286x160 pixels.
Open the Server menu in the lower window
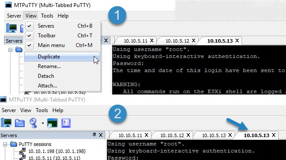[9, 110]
